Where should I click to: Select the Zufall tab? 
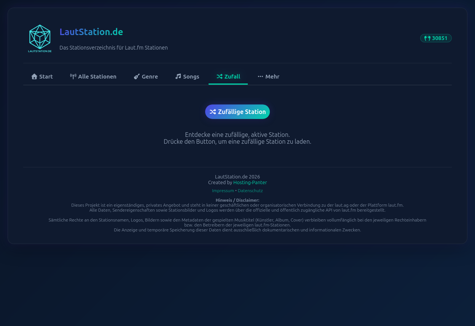(228, 77)
